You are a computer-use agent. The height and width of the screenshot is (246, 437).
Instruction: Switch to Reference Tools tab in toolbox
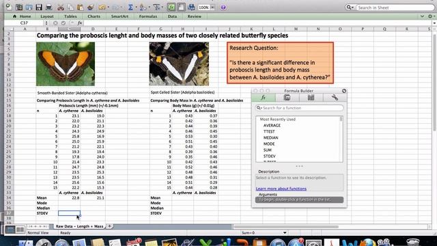[311, 97]
